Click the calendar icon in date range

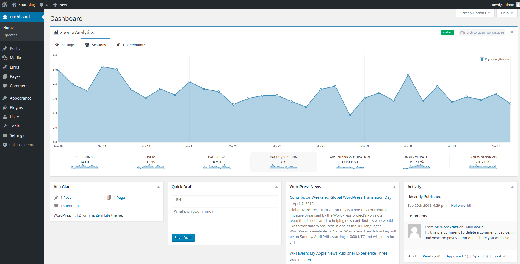(462, 33)
